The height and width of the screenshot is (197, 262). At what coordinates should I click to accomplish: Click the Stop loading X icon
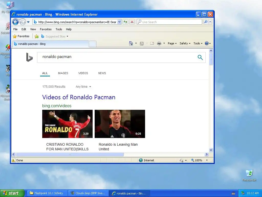[132, 22]
